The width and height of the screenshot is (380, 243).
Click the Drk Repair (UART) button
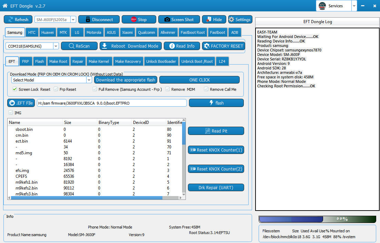tap(216, 187)
